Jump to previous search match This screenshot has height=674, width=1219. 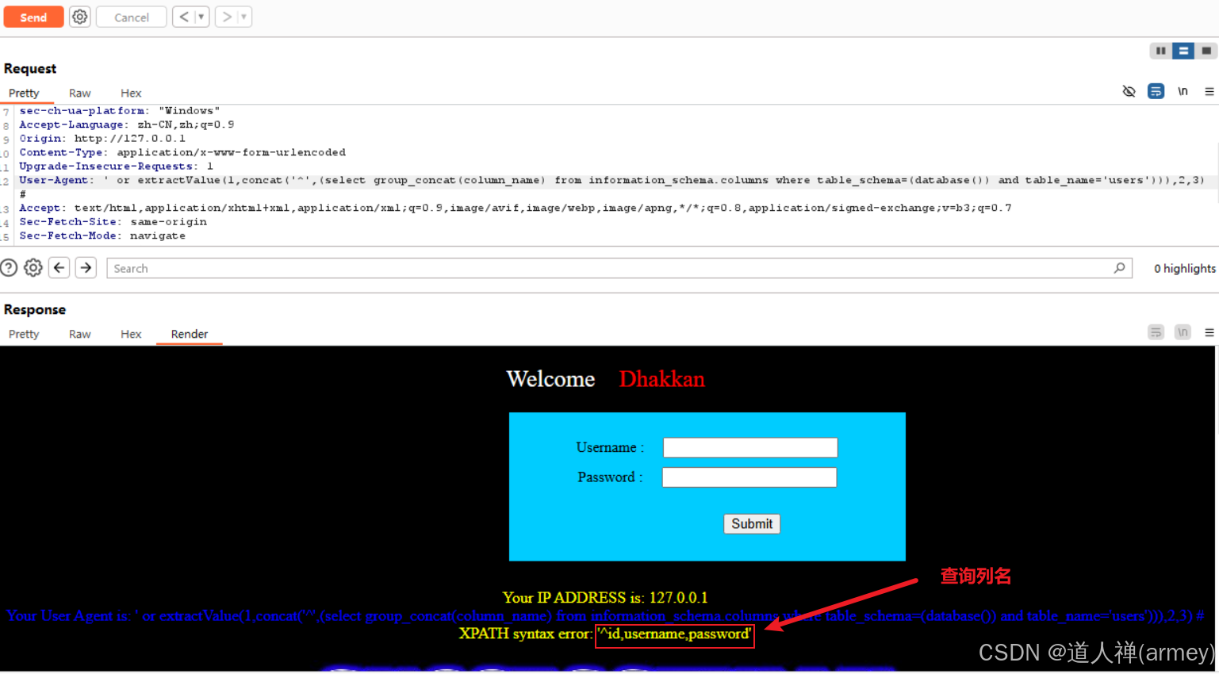click(59, 268)
